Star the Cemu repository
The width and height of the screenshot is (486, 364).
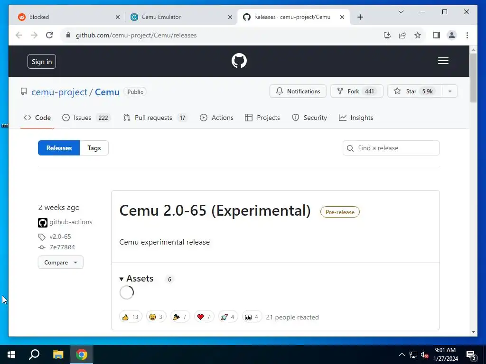coord(415,91)
